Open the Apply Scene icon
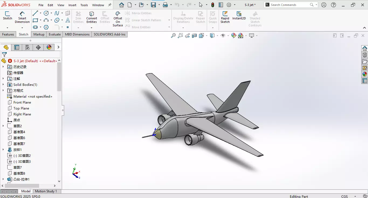The height and width of the screenshot is (198, 368). coord(241,36)
